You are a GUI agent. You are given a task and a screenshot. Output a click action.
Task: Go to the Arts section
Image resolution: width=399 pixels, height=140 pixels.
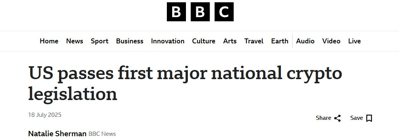(230, 41)
